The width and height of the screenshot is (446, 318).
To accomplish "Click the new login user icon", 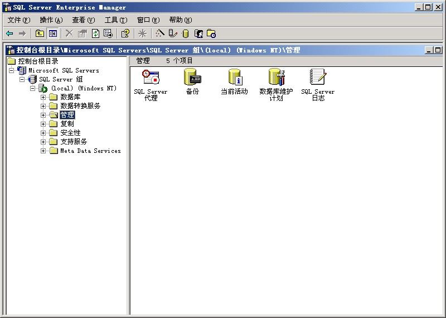I will tap(198, 33).
